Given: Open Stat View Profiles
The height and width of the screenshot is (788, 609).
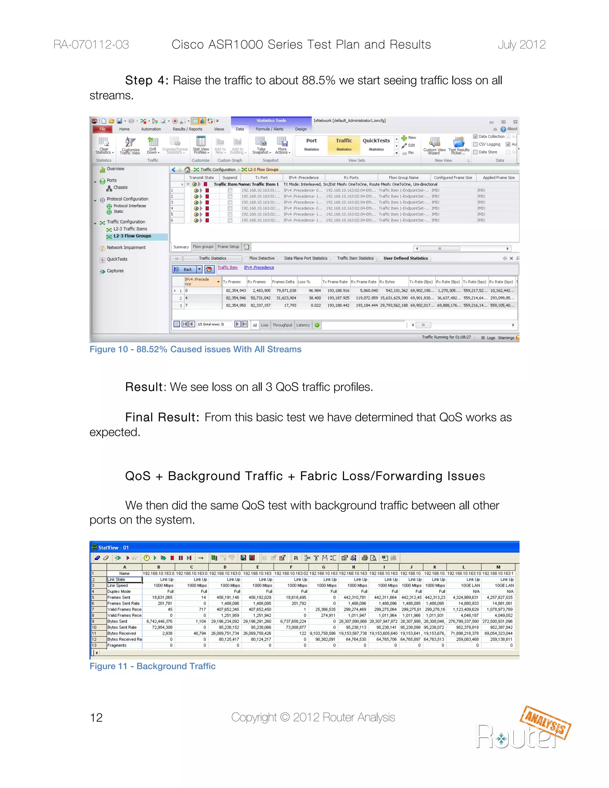Looking at the screenshot, I should coord(201,145).
